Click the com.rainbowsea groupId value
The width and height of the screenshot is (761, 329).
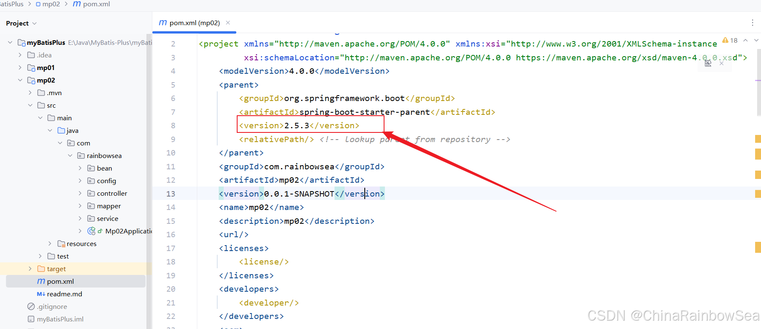[299, 166]
